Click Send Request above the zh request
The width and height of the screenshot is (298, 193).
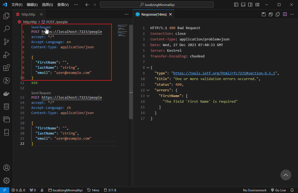pos(41,93)
